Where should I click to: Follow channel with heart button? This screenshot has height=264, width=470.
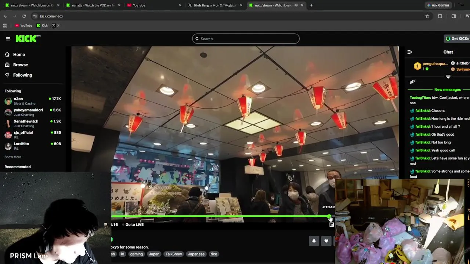(x=326, y=241)
